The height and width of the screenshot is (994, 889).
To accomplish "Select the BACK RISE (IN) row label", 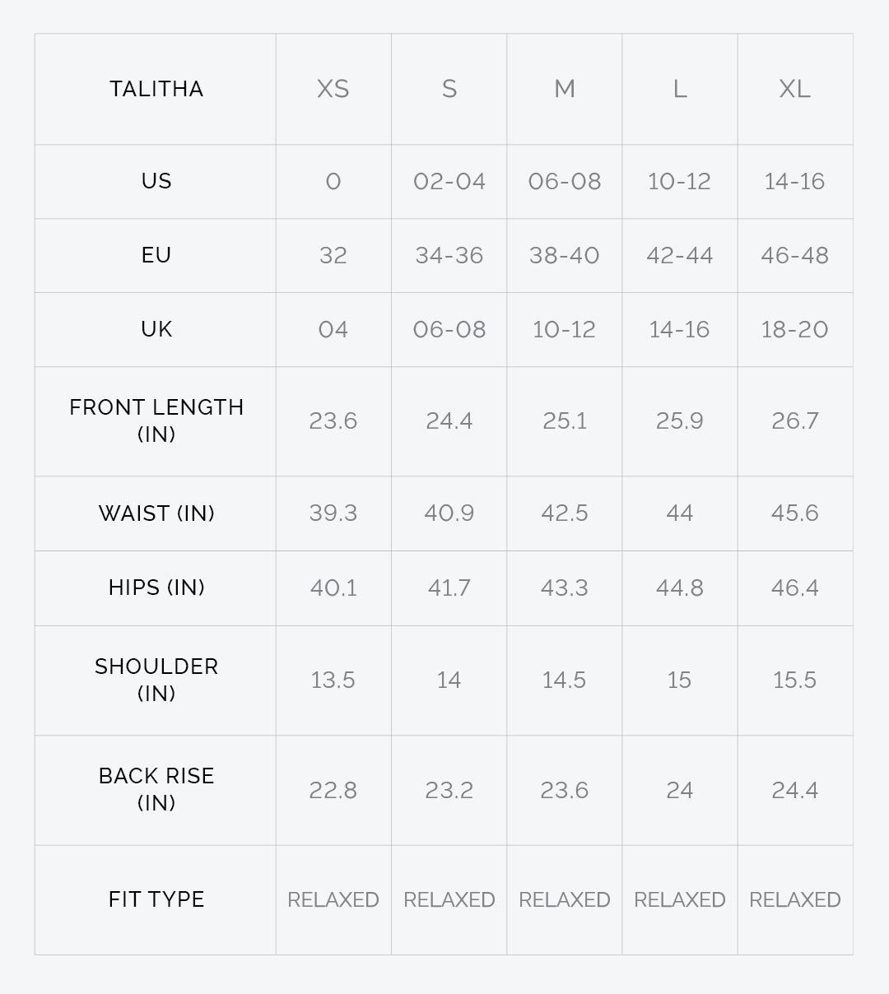I will (x=156, y=789).
